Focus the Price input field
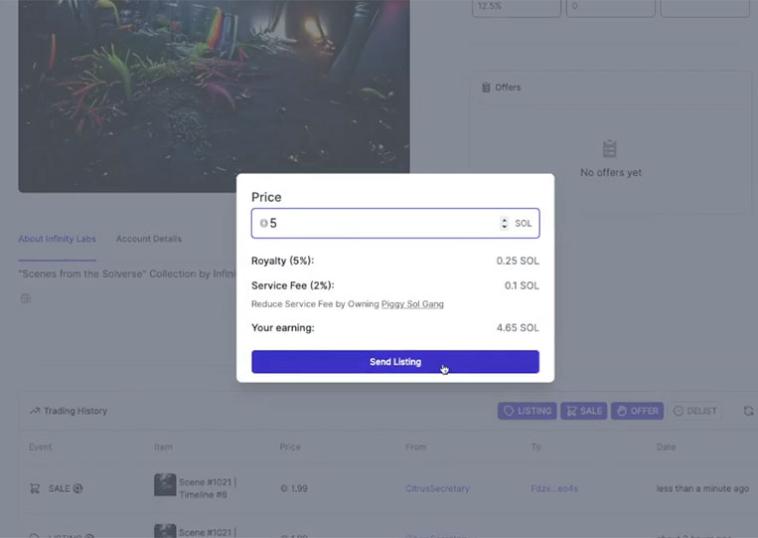This screenshot has width=758, height=538. [x=395, y=223]
